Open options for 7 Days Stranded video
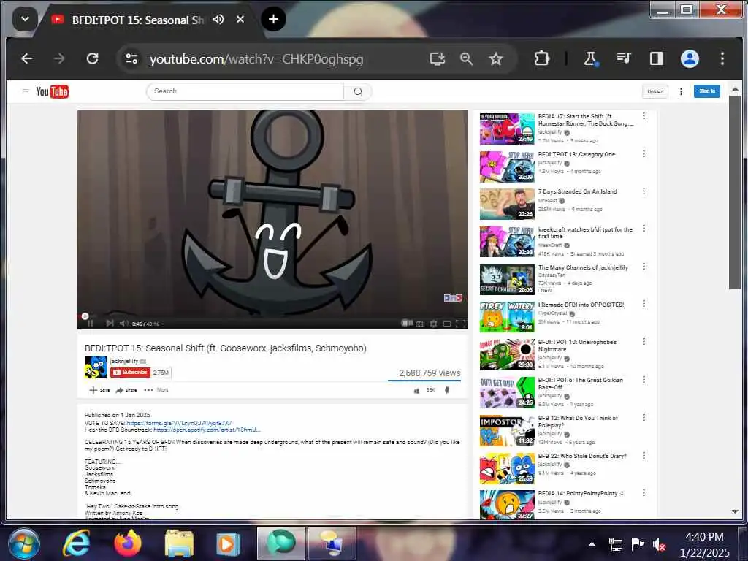This screenshot has width=748, height=561. (x=644, y=191)
